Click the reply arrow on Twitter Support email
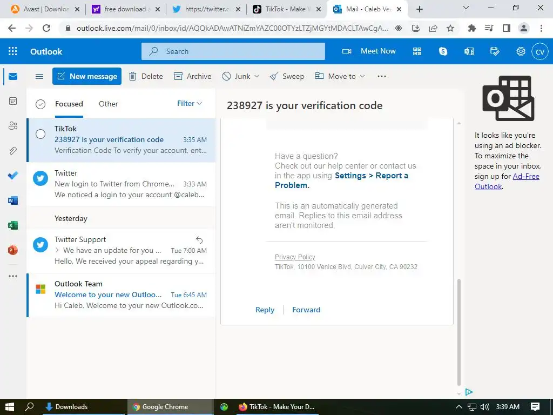The width and height of the screenshot is (553, 415). [x=199, y=240]
